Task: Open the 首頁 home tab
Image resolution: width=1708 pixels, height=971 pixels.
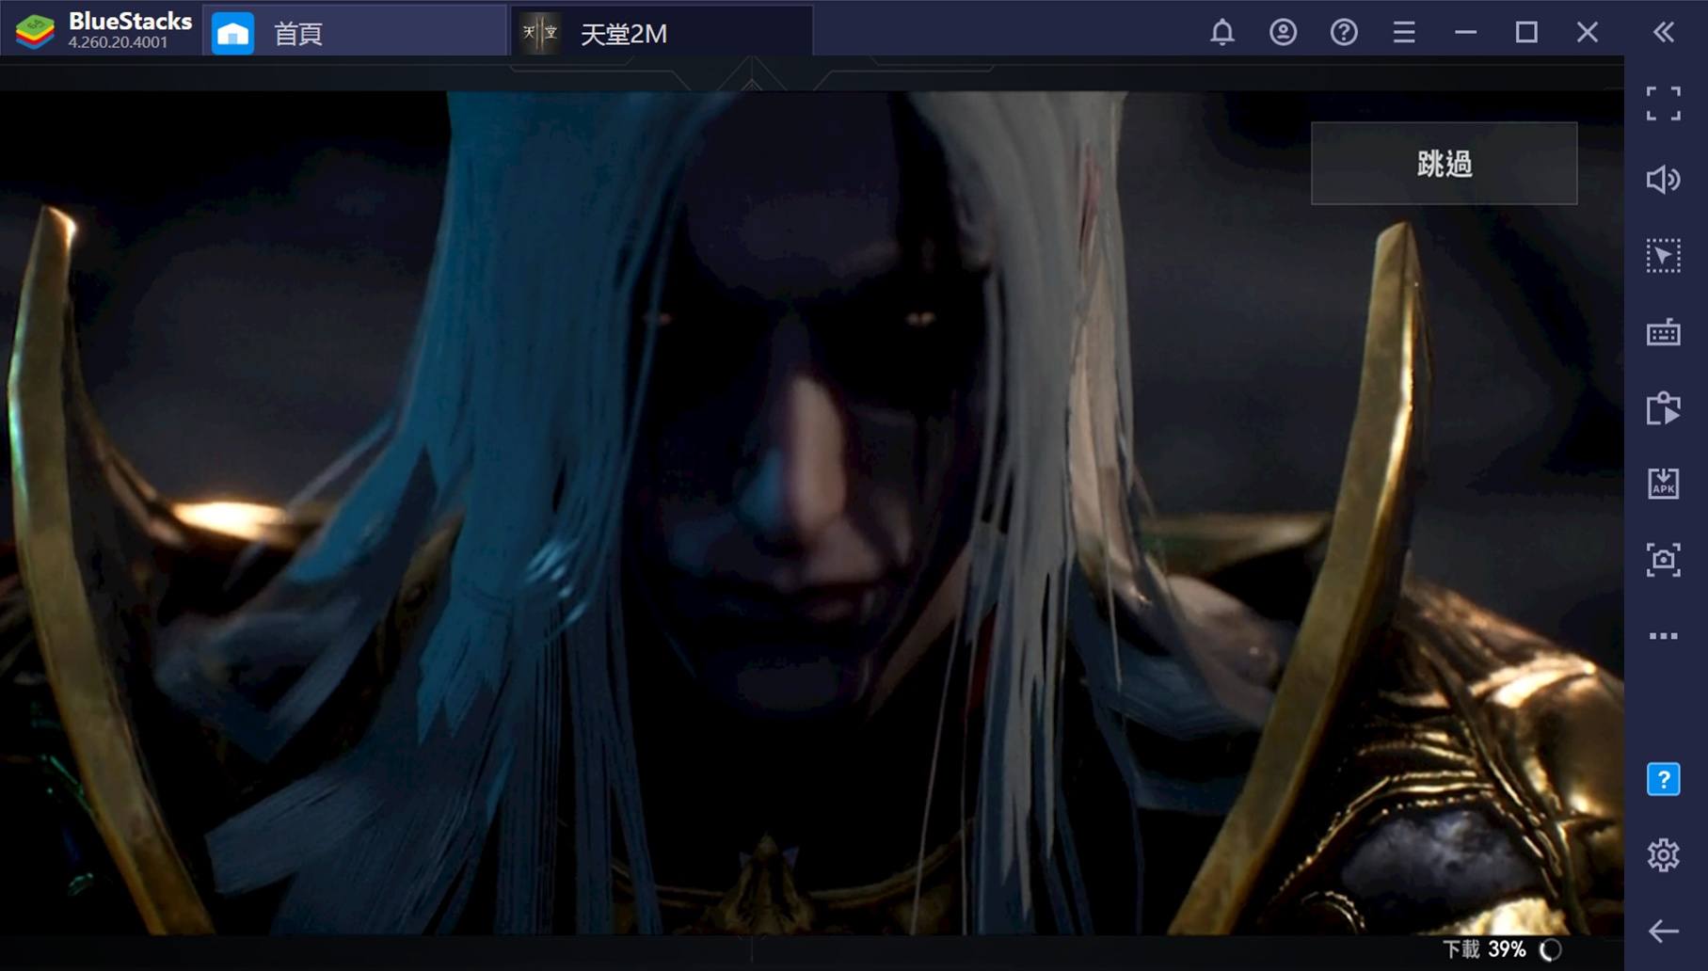Action: 354,33
